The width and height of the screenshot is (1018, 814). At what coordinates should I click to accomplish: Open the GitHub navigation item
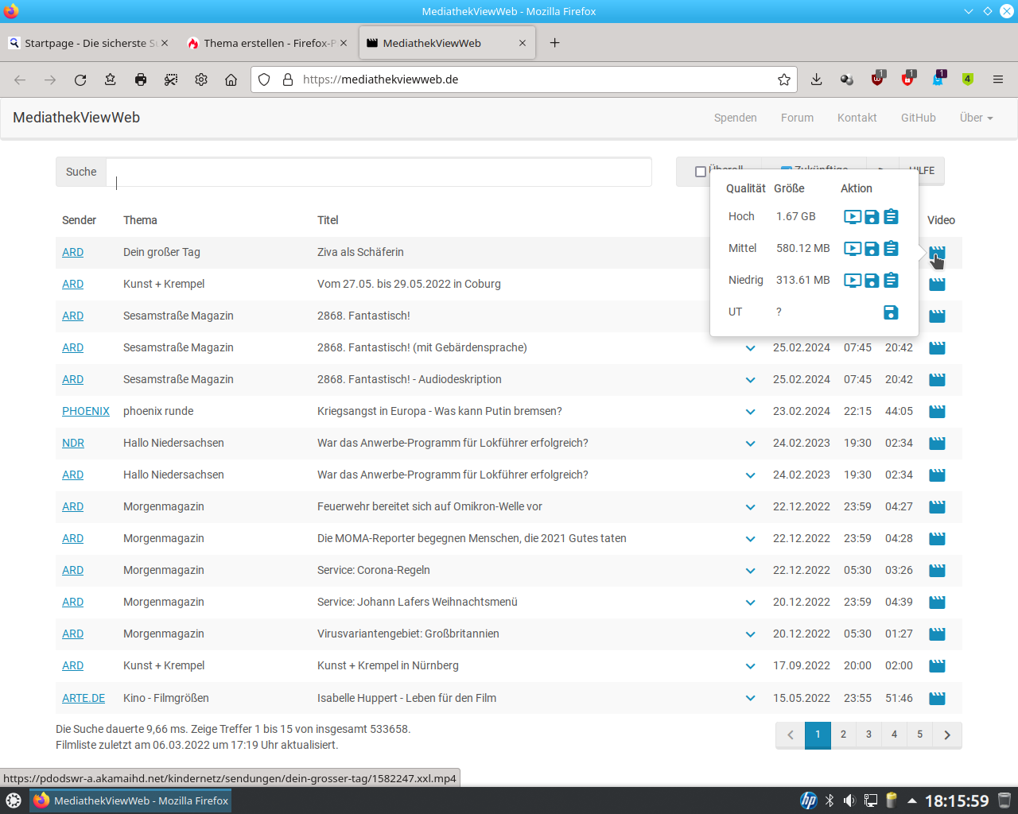(x=919, y=118)
